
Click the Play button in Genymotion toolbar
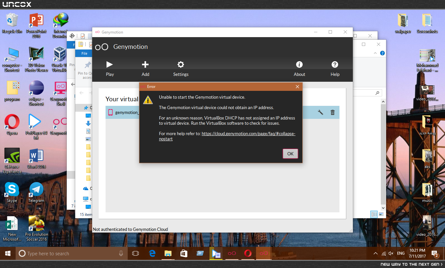coord(110,69)
